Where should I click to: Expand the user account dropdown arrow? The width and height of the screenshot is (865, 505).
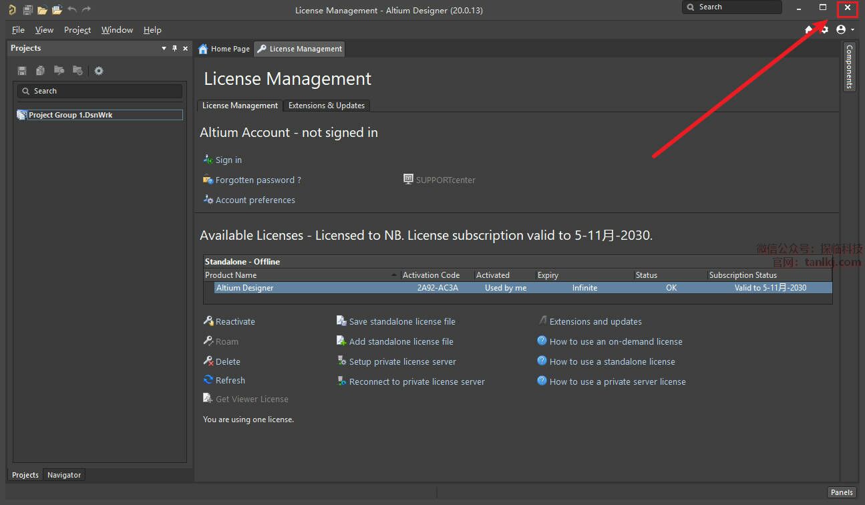(x=853, y=30)
